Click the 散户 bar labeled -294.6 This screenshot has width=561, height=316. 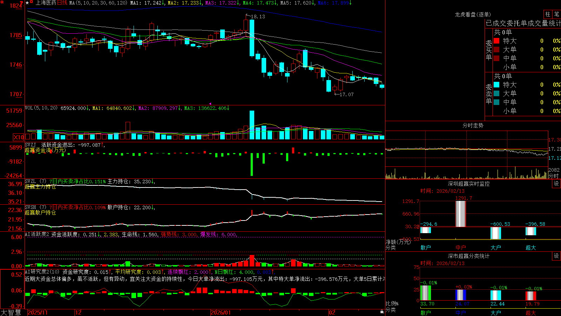pos(425,230)
